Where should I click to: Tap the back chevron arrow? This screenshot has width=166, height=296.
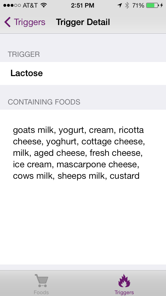point(8,22)
